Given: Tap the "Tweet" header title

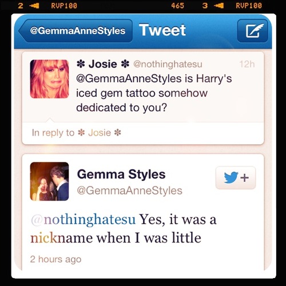Looking at the screenshot, I should click(x=162, y=30).
